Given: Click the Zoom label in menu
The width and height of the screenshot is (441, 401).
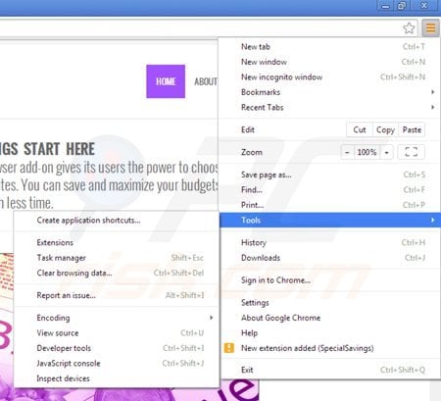Looking at the screenshot, I should click(252, 152).
